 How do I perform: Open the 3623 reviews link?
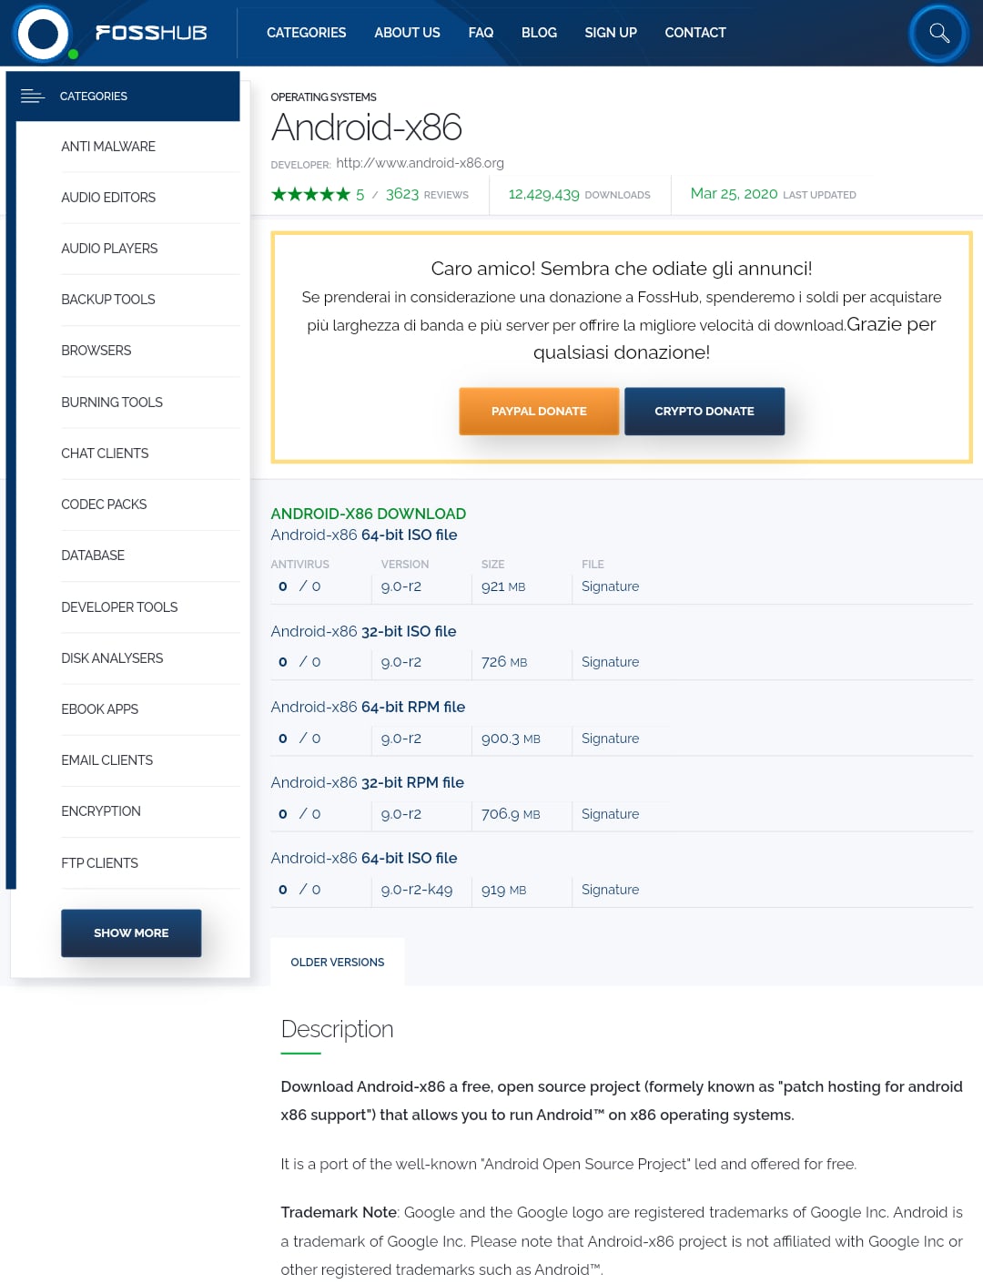coord(427,194)
